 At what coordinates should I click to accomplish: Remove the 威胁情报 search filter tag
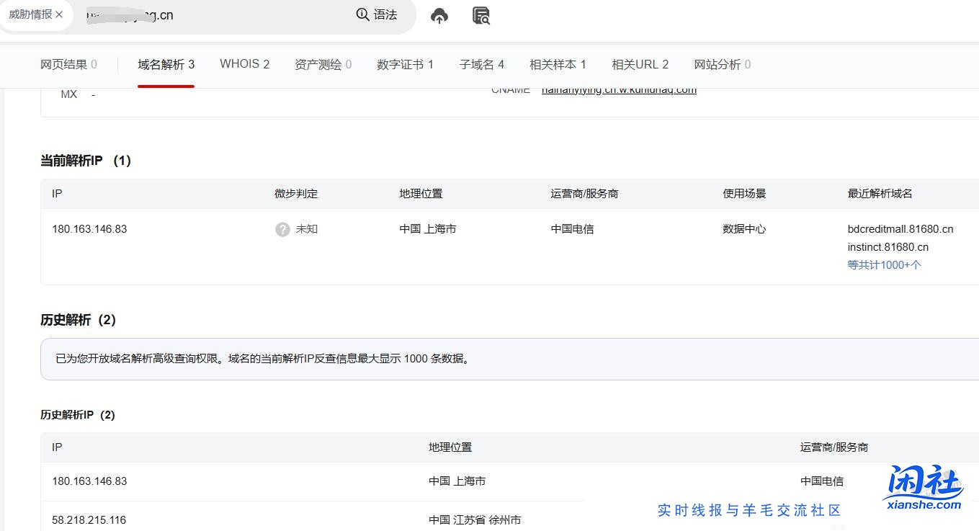(x=60, y=13)
